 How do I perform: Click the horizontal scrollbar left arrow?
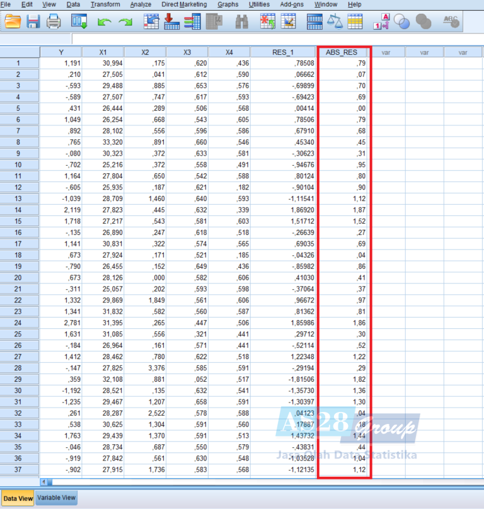click(43, 482)
